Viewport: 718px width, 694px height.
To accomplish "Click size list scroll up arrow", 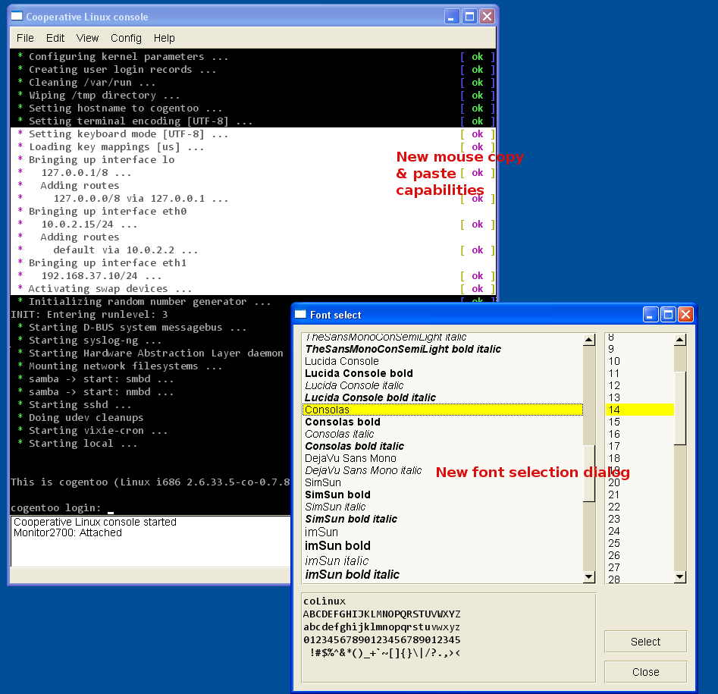I will coord(680,341).
